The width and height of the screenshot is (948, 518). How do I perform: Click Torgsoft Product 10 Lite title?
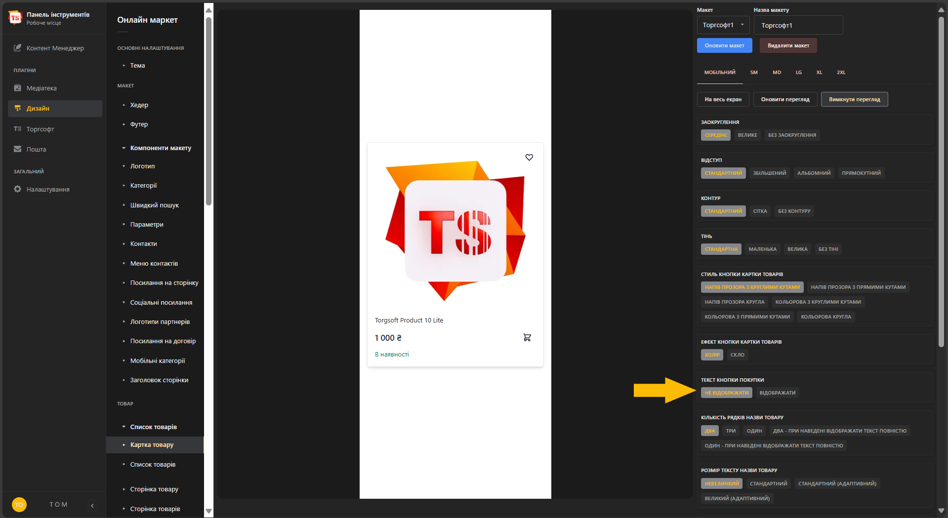click(x=409, y=320)
